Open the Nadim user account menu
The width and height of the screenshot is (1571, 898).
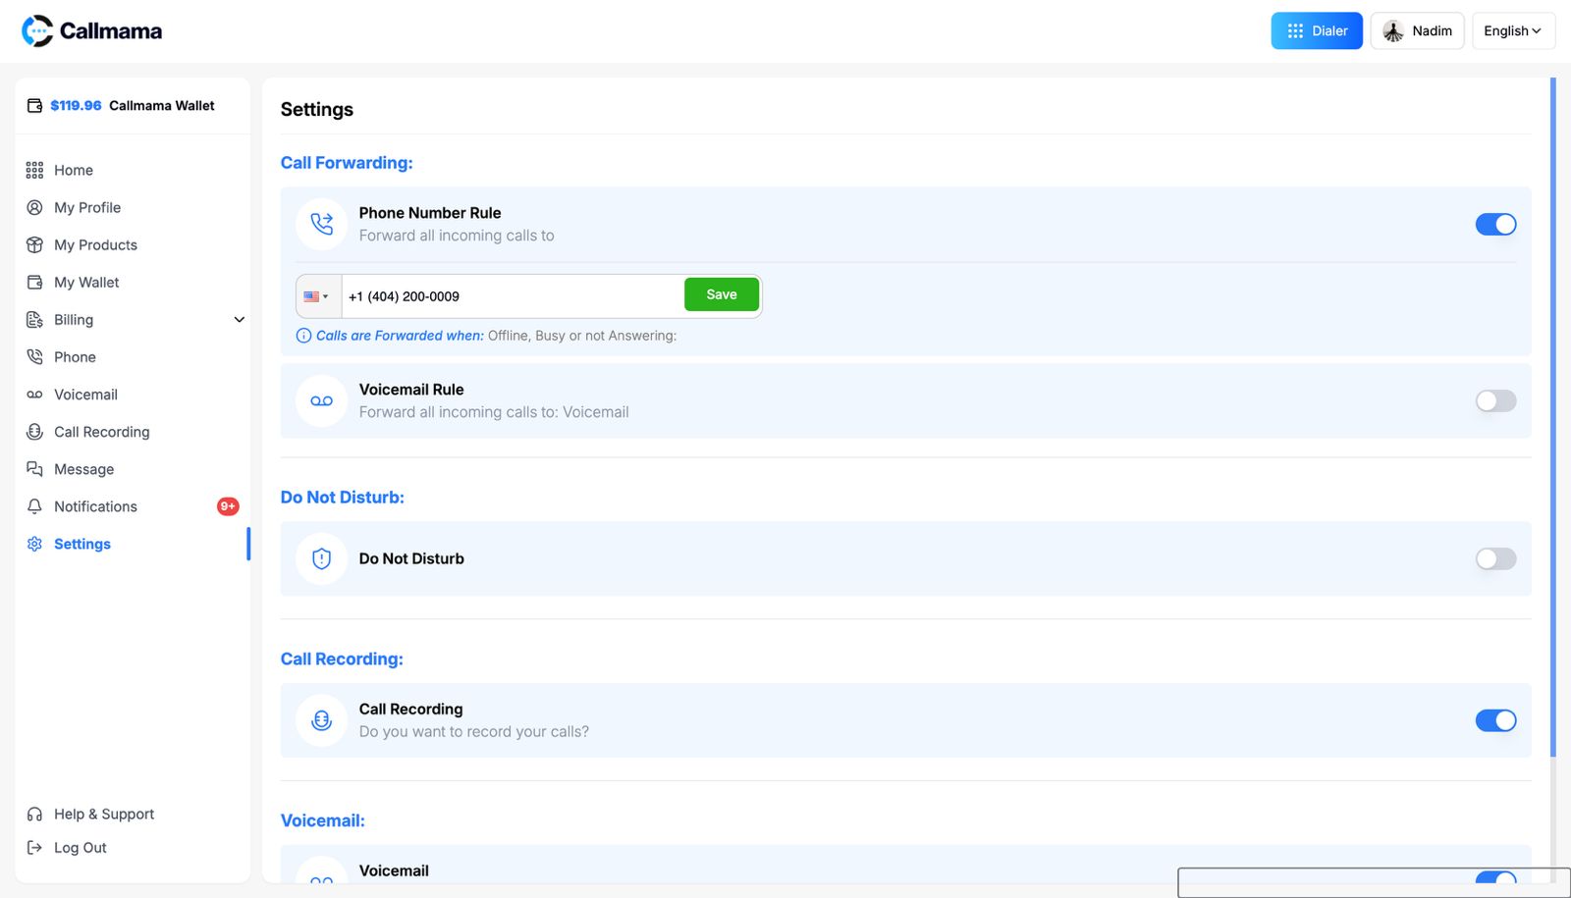pyautogui.click(x=1417, y=30)
